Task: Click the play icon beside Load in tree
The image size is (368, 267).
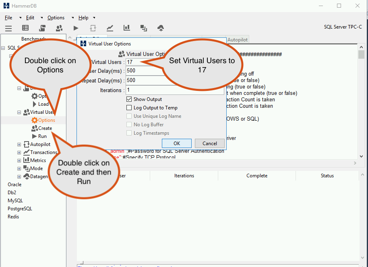Action: 35,104
